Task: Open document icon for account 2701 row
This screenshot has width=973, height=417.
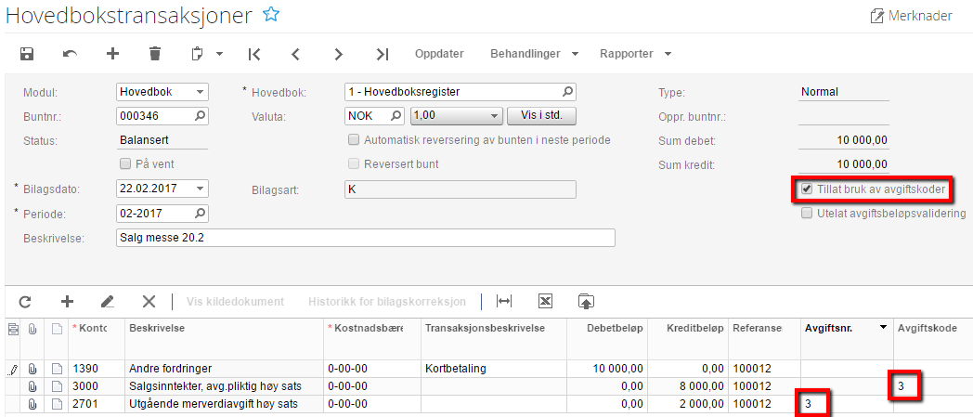Action: [x=57, y=404]
